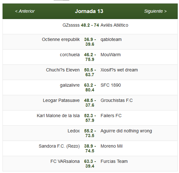Click Xiosif?s wet dream team

click(119, 70)
